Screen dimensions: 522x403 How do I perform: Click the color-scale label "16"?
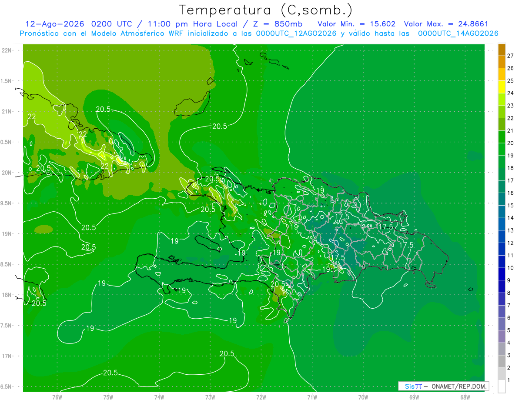pyautogui.click(x=511, y=193)
